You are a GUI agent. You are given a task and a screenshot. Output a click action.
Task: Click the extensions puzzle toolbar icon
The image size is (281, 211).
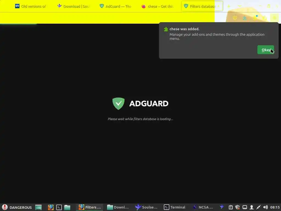coord(265,18)
